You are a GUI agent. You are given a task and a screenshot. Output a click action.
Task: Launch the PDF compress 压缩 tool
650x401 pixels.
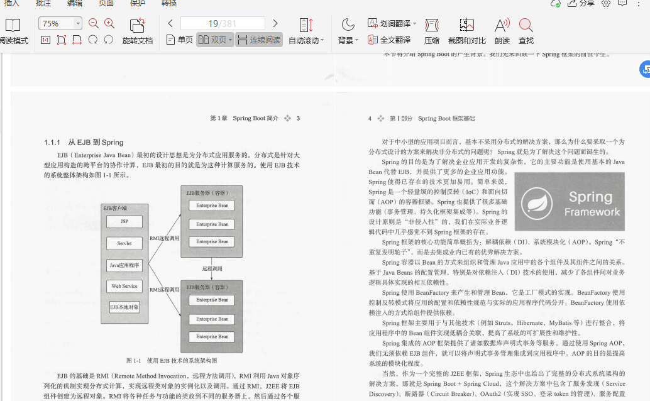431,30
